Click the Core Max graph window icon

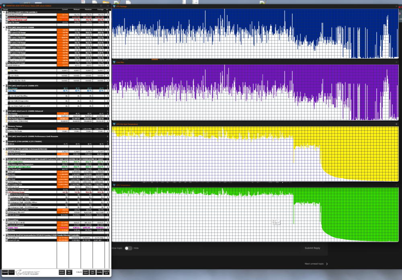click(x=114, y=62)
